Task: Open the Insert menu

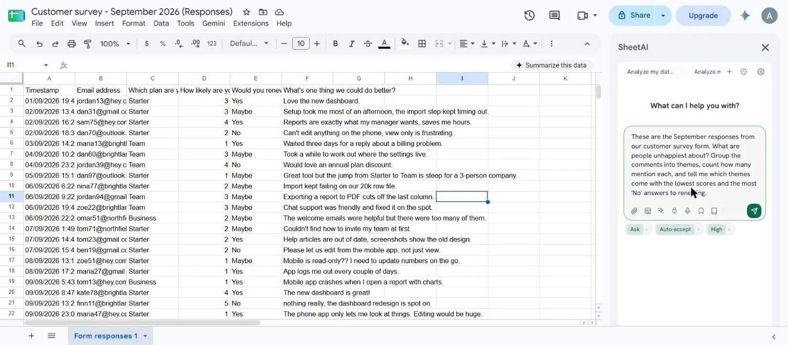Action: [104, 23]
